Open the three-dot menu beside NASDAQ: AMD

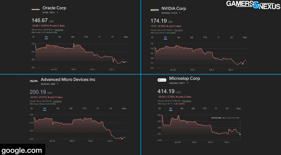58,84
